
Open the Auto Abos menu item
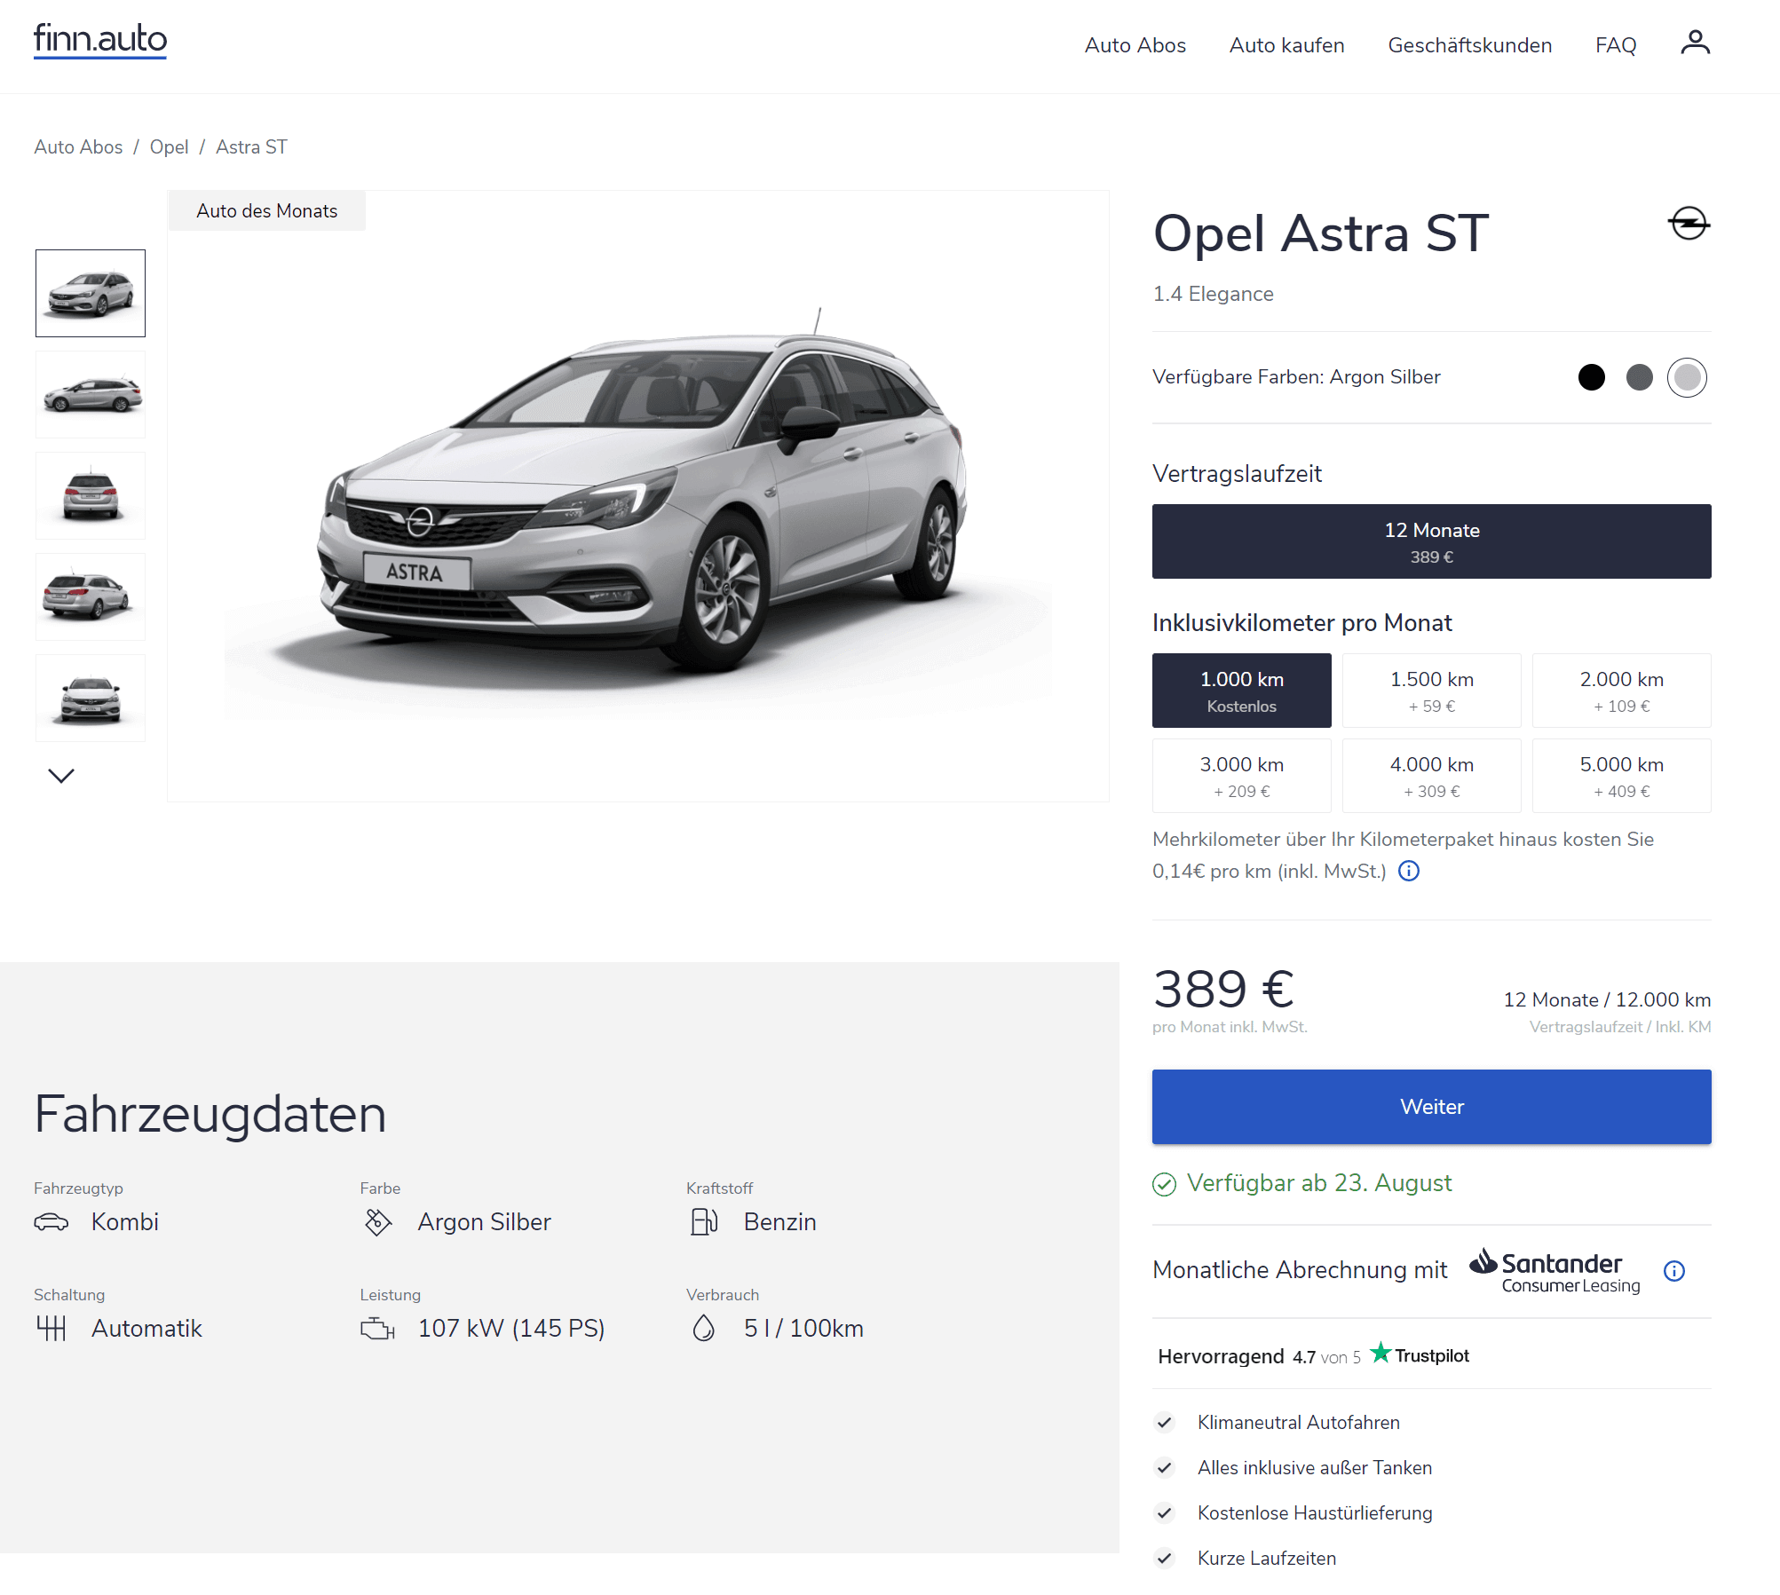(x=1135, y=45)
